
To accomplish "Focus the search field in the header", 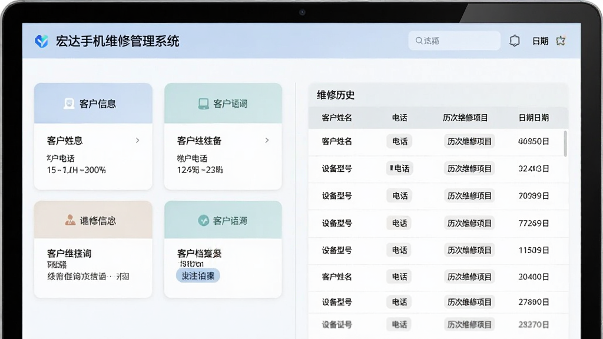I will (x=454, y=41).
